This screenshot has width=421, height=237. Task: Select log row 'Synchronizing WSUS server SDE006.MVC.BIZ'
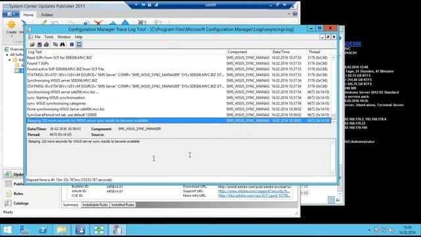point(178,80)
